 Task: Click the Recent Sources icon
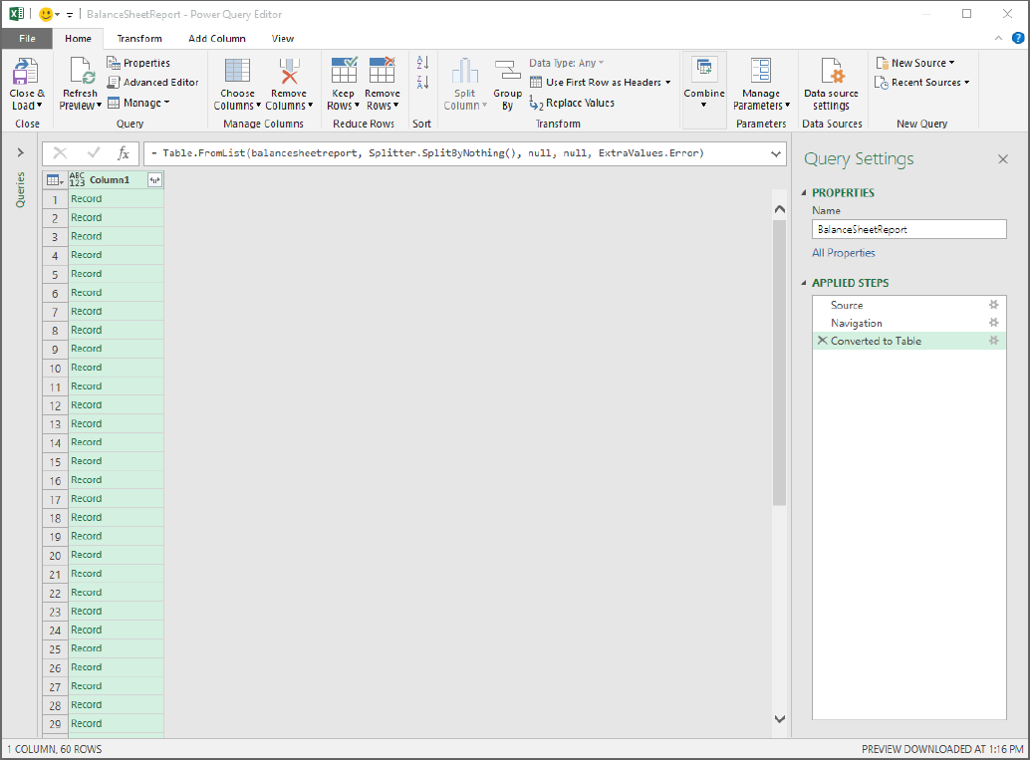[883, 82]
